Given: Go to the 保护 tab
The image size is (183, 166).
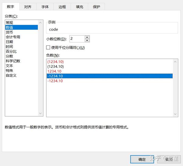Looking at the screenshot, I should 96,7.
